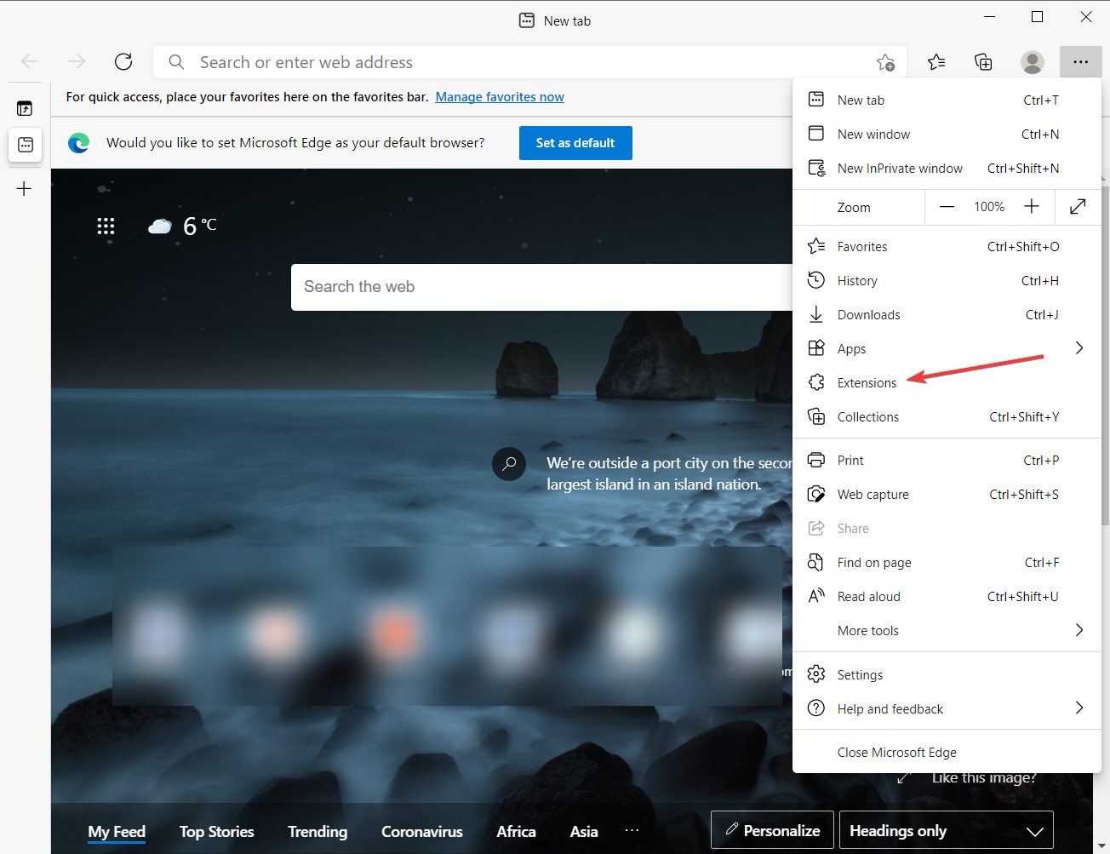Viewport: 1110px width, 854px height.
Task: Switch to the Asia tab
Action: click(x=584, y=832)
